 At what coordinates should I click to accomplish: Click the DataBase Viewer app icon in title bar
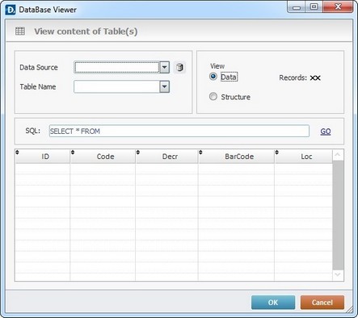click(11, 10)
